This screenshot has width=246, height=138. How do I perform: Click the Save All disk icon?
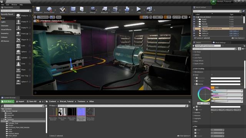point(28,101)
